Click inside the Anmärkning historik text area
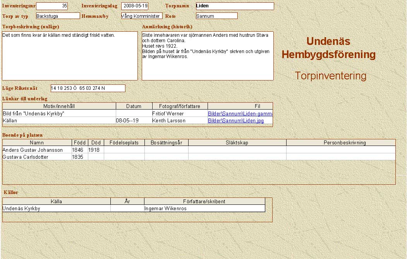 click(x=207, y=56)
